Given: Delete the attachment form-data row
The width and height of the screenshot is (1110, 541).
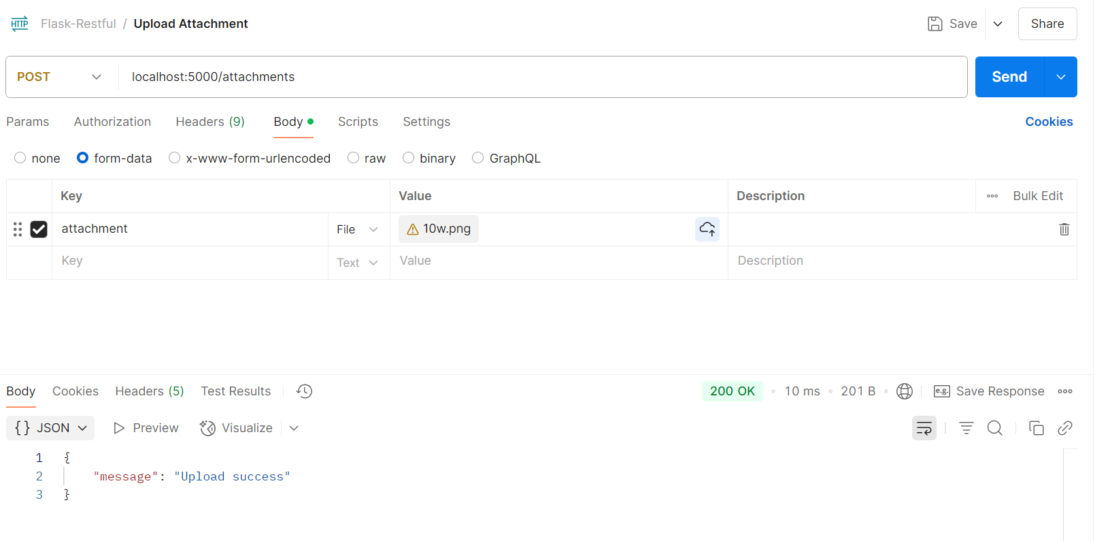Looking at the screenshot, I should click(x=1064, y=229).
